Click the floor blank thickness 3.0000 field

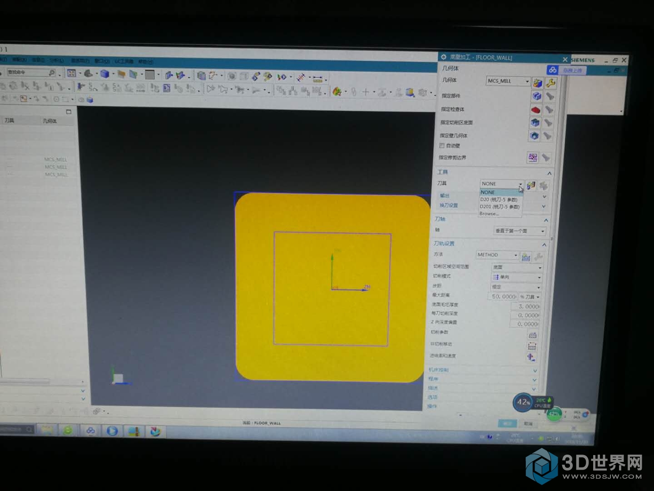525,306
